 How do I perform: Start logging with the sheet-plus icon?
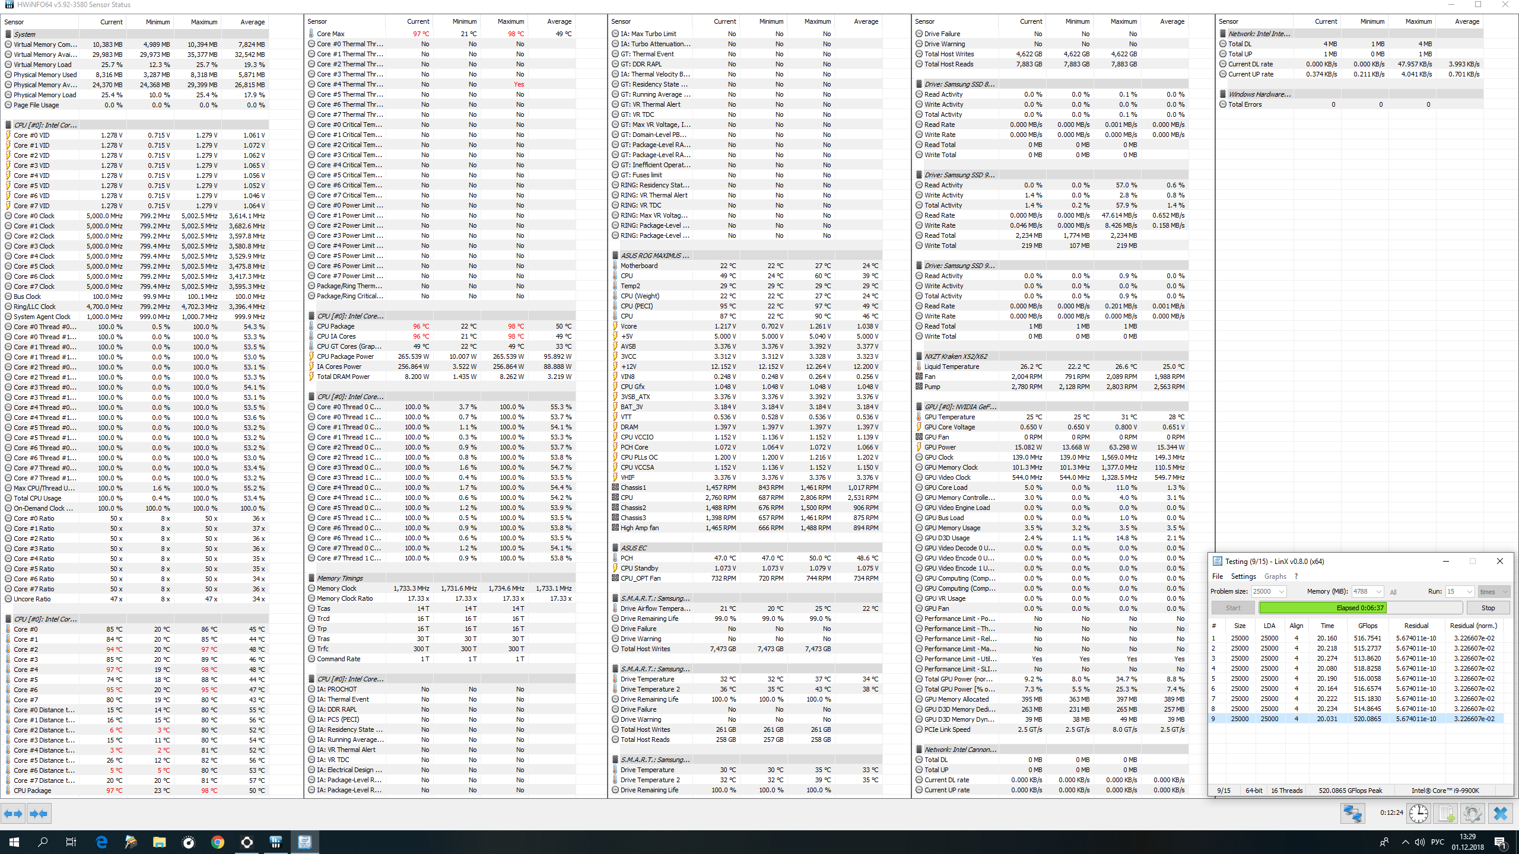1446,813
